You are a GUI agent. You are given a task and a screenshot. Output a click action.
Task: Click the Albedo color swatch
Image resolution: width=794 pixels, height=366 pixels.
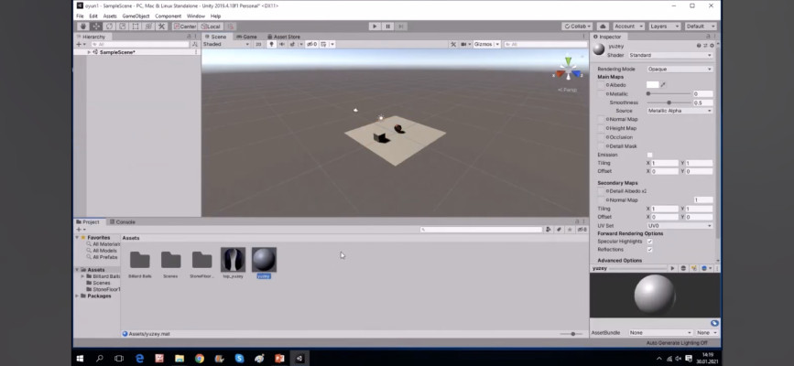pos(652,85)
